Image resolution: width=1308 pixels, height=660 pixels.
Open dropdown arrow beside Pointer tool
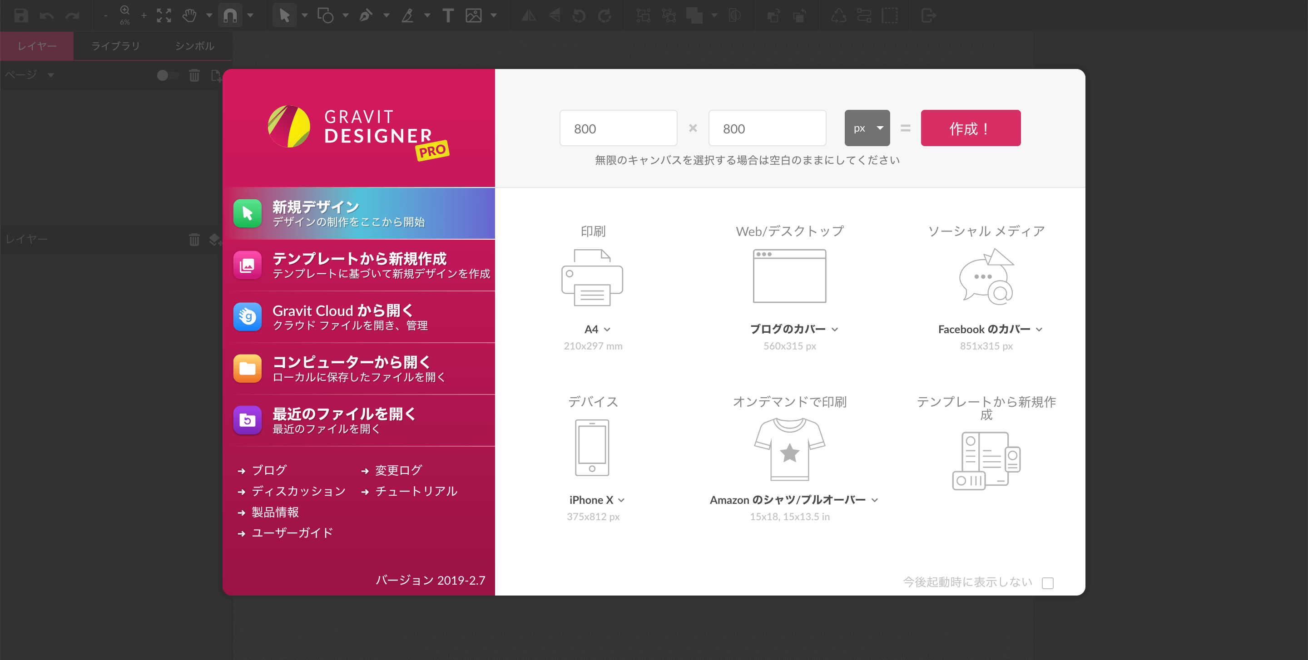click(x=305, y=16)
